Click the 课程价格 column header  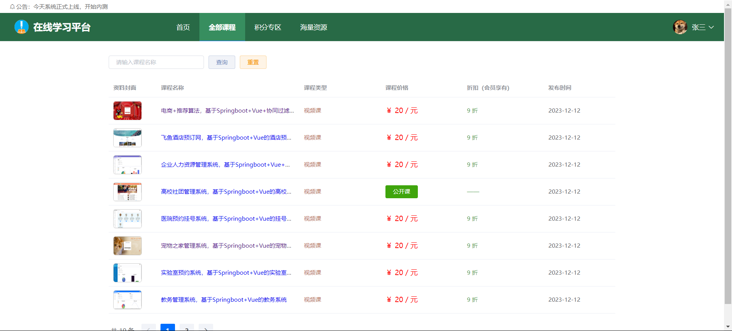pyautogui.click(x=397, y=88)
